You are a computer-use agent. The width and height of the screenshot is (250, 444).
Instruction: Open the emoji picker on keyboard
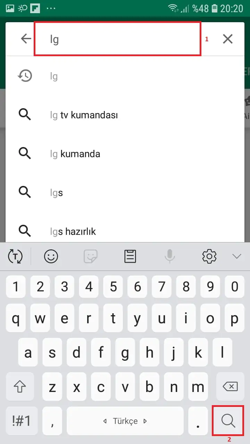point(51,257)
